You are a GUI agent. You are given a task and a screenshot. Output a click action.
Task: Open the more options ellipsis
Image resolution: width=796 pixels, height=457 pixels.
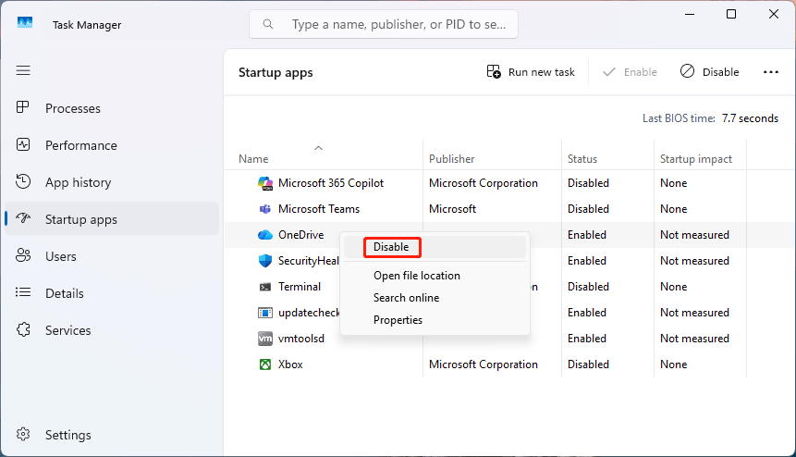[771, 72]
